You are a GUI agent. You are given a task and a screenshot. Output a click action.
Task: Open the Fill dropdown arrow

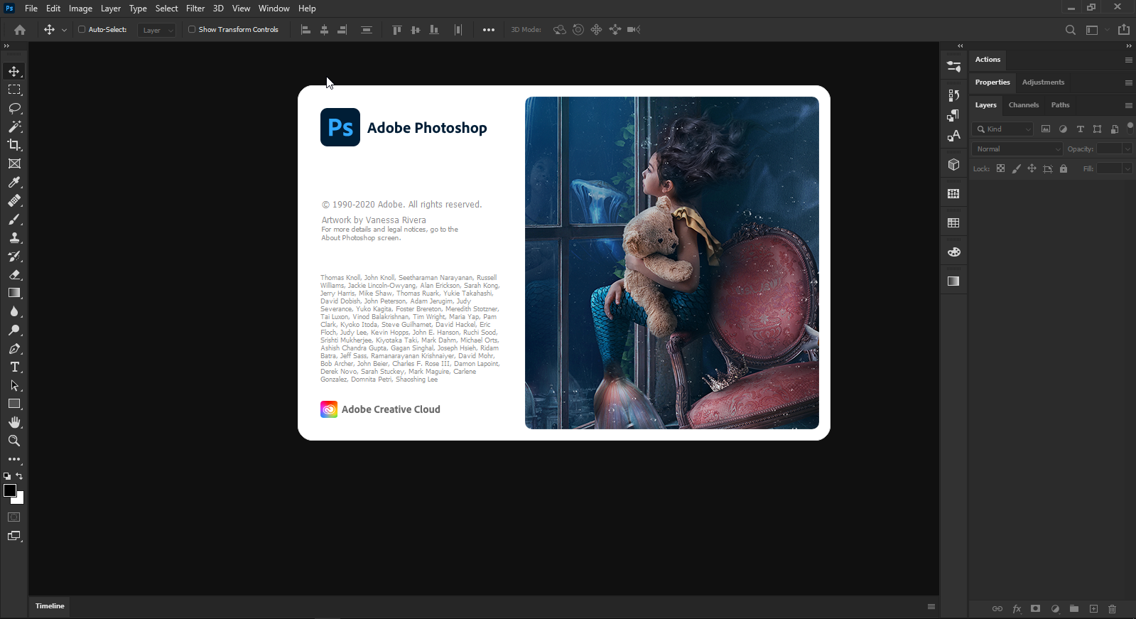1127,168
